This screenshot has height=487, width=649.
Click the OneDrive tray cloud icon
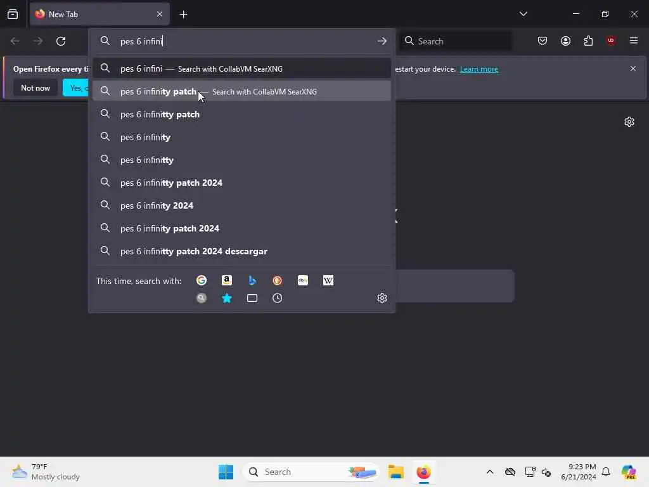click(x=510, y=472)
